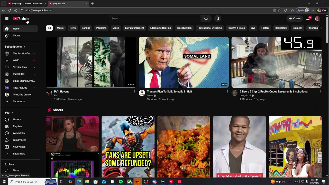Screen dimensions: 329x185
Task: Select the All filter chip
Action: point(49,28)
